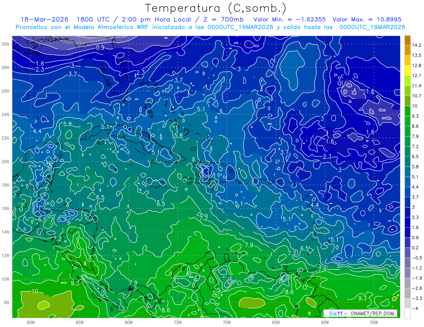Image resolution: width=424 pixels, height=327 pixels.
Task: Click the '-1.9' color bar label
Action: [x=416, y=278]
